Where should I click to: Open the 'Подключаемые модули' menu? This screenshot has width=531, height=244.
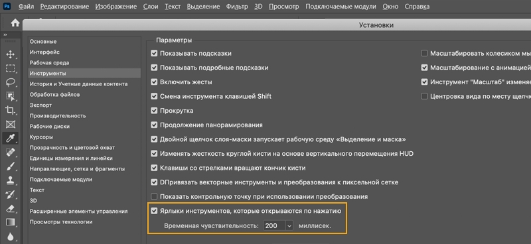(x=341, y=7)
